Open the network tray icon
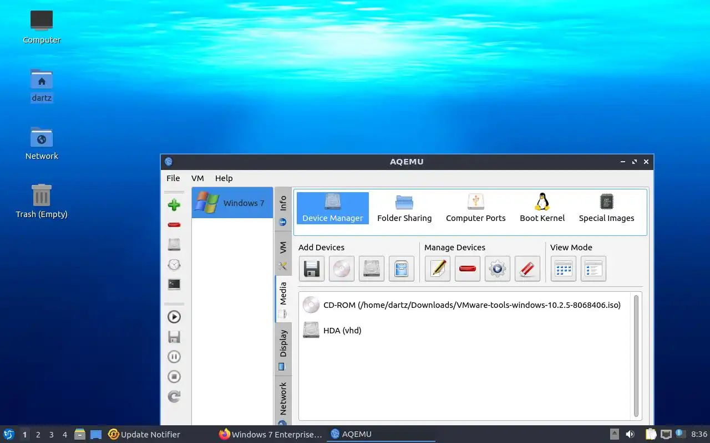This screenshot has height=443, width=710. (x=666, y=434)
